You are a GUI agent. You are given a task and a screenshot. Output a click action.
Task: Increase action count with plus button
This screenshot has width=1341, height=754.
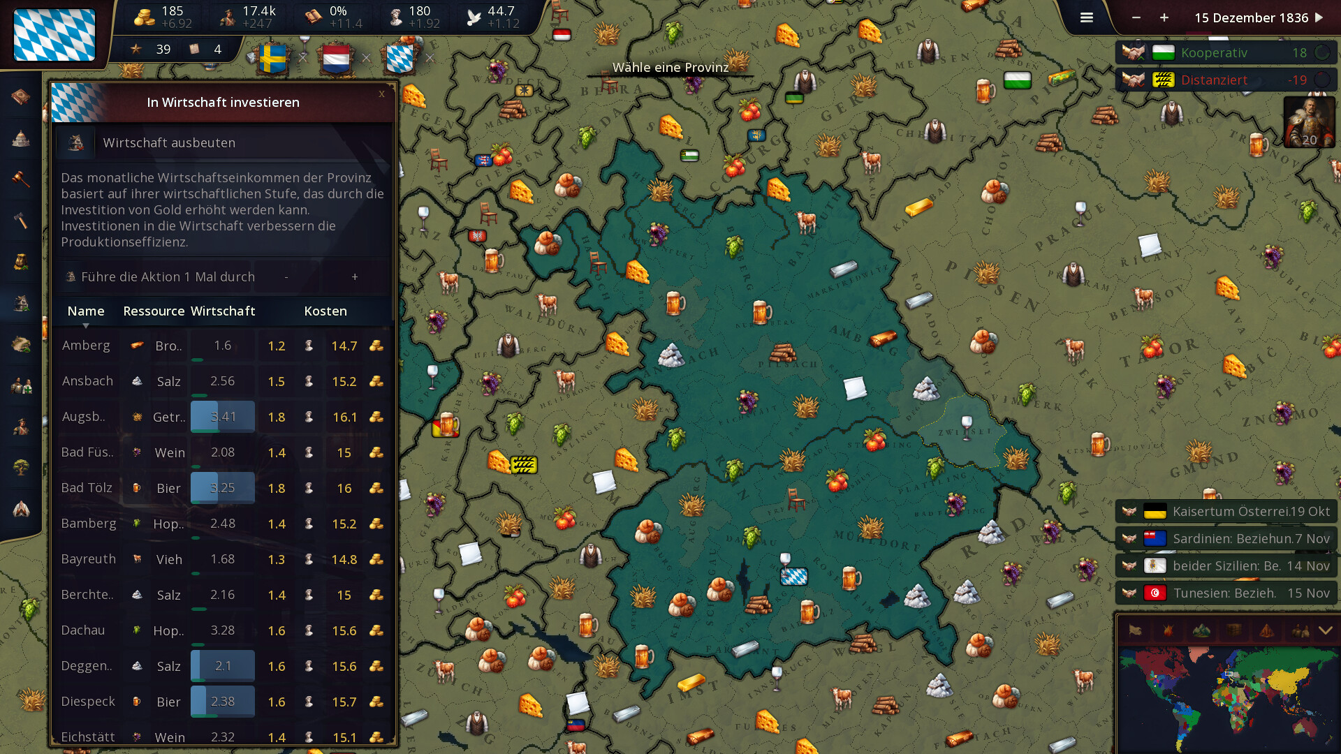click(x=355, y=277)
